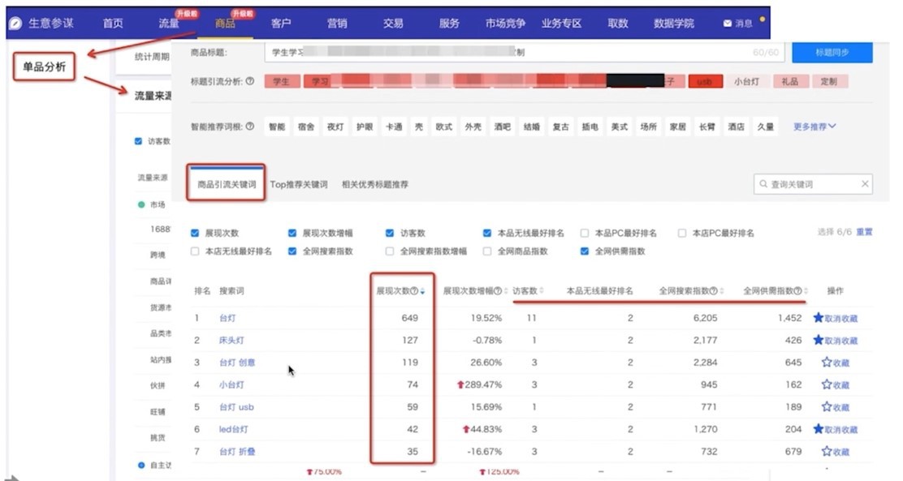Sort by 访客数 column arrows

(x=542, y=291)
